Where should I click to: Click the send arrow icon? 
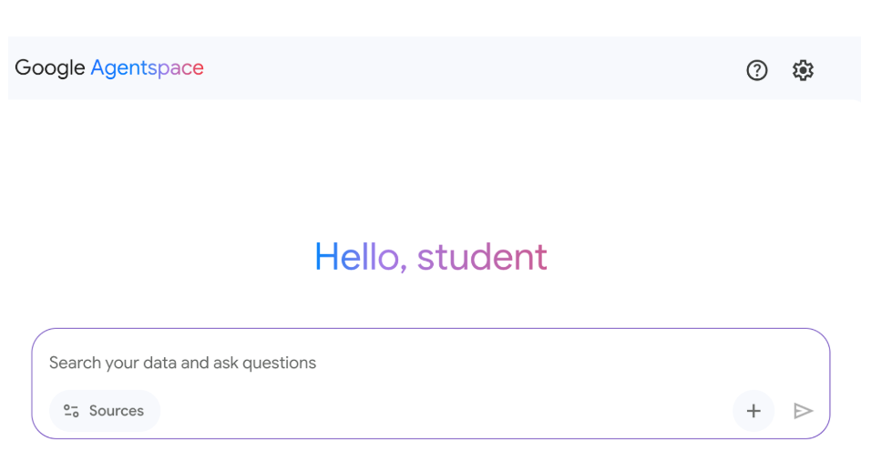point(804,411)
